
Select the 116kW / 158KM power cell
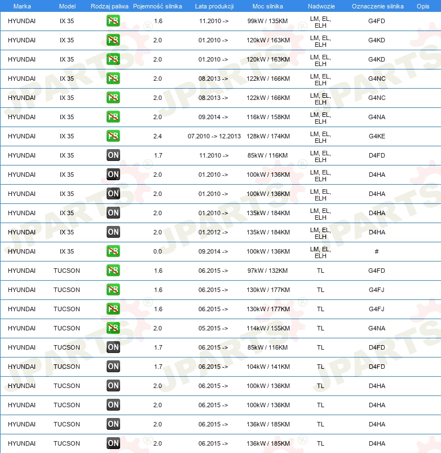(x=268, y=117)
